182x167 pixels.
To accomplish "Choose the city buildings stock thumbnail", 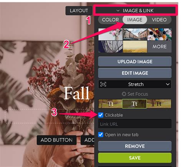I will 135,34.
